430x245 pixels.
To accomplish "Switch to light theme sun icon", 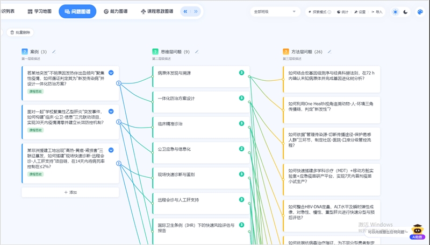I will pyautogui.click(x=395, y=12).
